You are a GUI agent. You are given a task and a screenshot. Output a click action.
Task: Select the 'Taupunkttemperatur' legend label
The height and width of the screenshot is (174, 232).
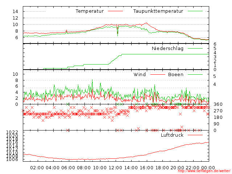pyautogui.click(x=158, y=11)
